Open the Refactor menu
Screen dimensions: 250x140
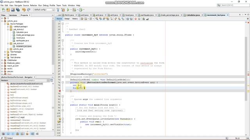34,5
